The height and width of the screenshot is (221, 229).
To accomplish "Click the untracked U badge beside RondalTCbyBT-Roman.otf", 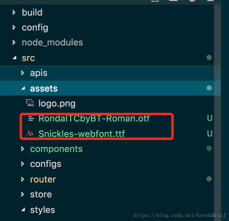I will (x=210, y=118).
